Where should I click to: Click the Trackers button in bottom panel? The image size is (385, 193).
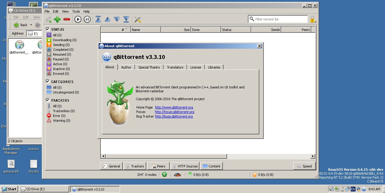pyautogui.click(x=135, y=166)
